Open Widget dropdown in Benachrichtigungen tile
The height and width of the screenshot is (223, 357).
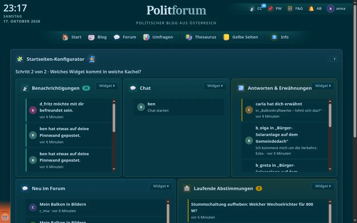[x=107, y=86]
